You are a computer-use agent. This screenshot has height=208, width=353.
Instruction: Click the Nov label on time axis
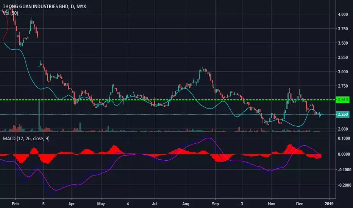tap(272, 204)
